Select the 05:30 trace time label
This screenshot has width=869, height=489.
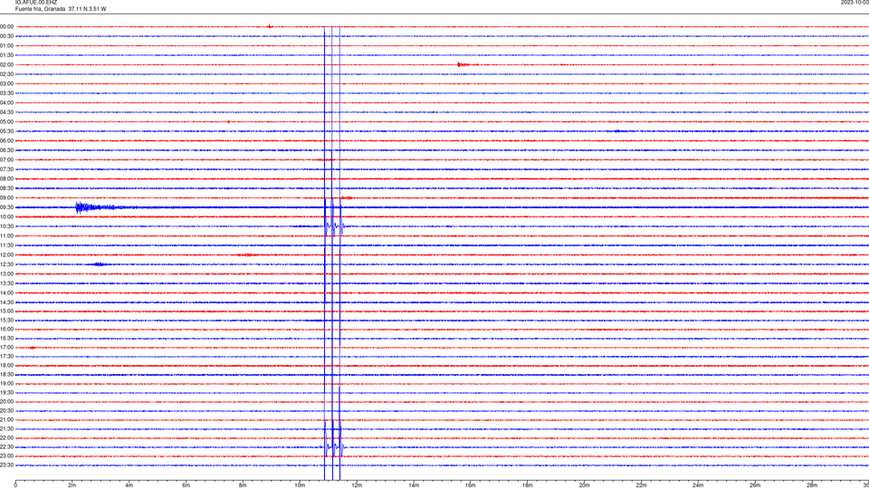point(6,131)
